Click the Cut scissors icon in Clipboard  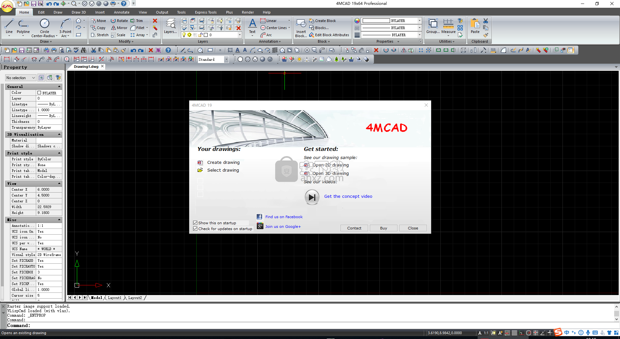point(486,21)
